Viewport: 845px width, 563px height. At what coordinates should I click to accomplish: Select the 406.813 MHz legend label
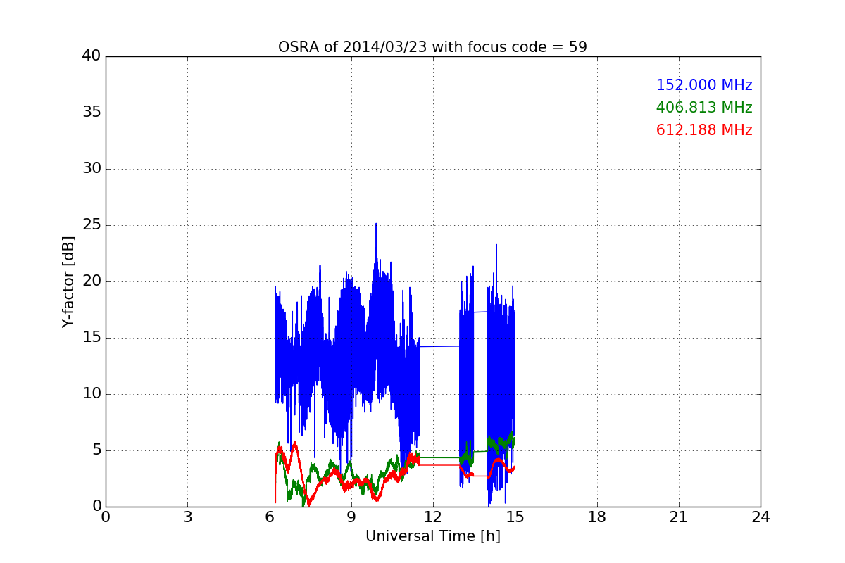[x=704, y=108]
